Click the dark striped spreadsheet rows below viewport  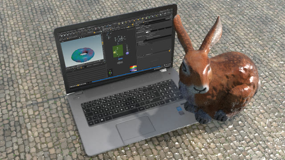(x=86, y=76)
